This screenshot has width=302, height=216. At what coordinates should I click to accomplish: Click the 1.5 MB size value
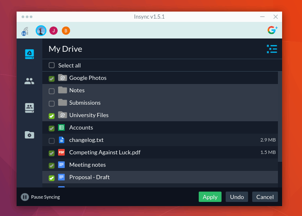(268, 152)
